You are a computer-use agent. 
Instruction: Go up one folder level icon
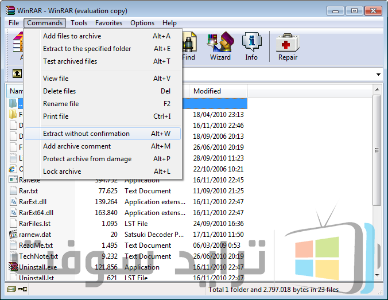pyautogui.click(x=17, y=73)
